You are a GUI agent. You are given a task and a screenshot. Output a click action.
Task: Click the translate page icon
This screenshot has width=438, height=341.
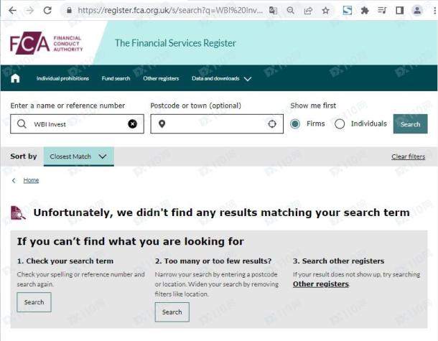273,11
